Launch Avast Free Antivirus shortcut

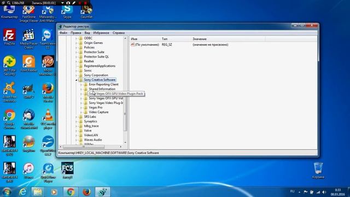[x=9, y=92]
